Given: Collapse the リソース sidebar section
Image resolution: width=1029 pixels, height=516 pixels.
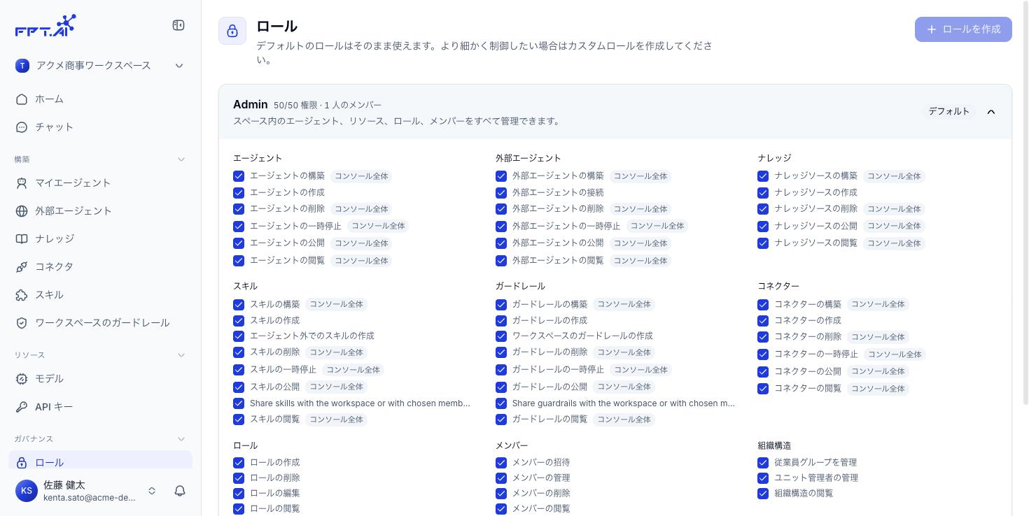Looking at the screenshot, I should [181, 355].
